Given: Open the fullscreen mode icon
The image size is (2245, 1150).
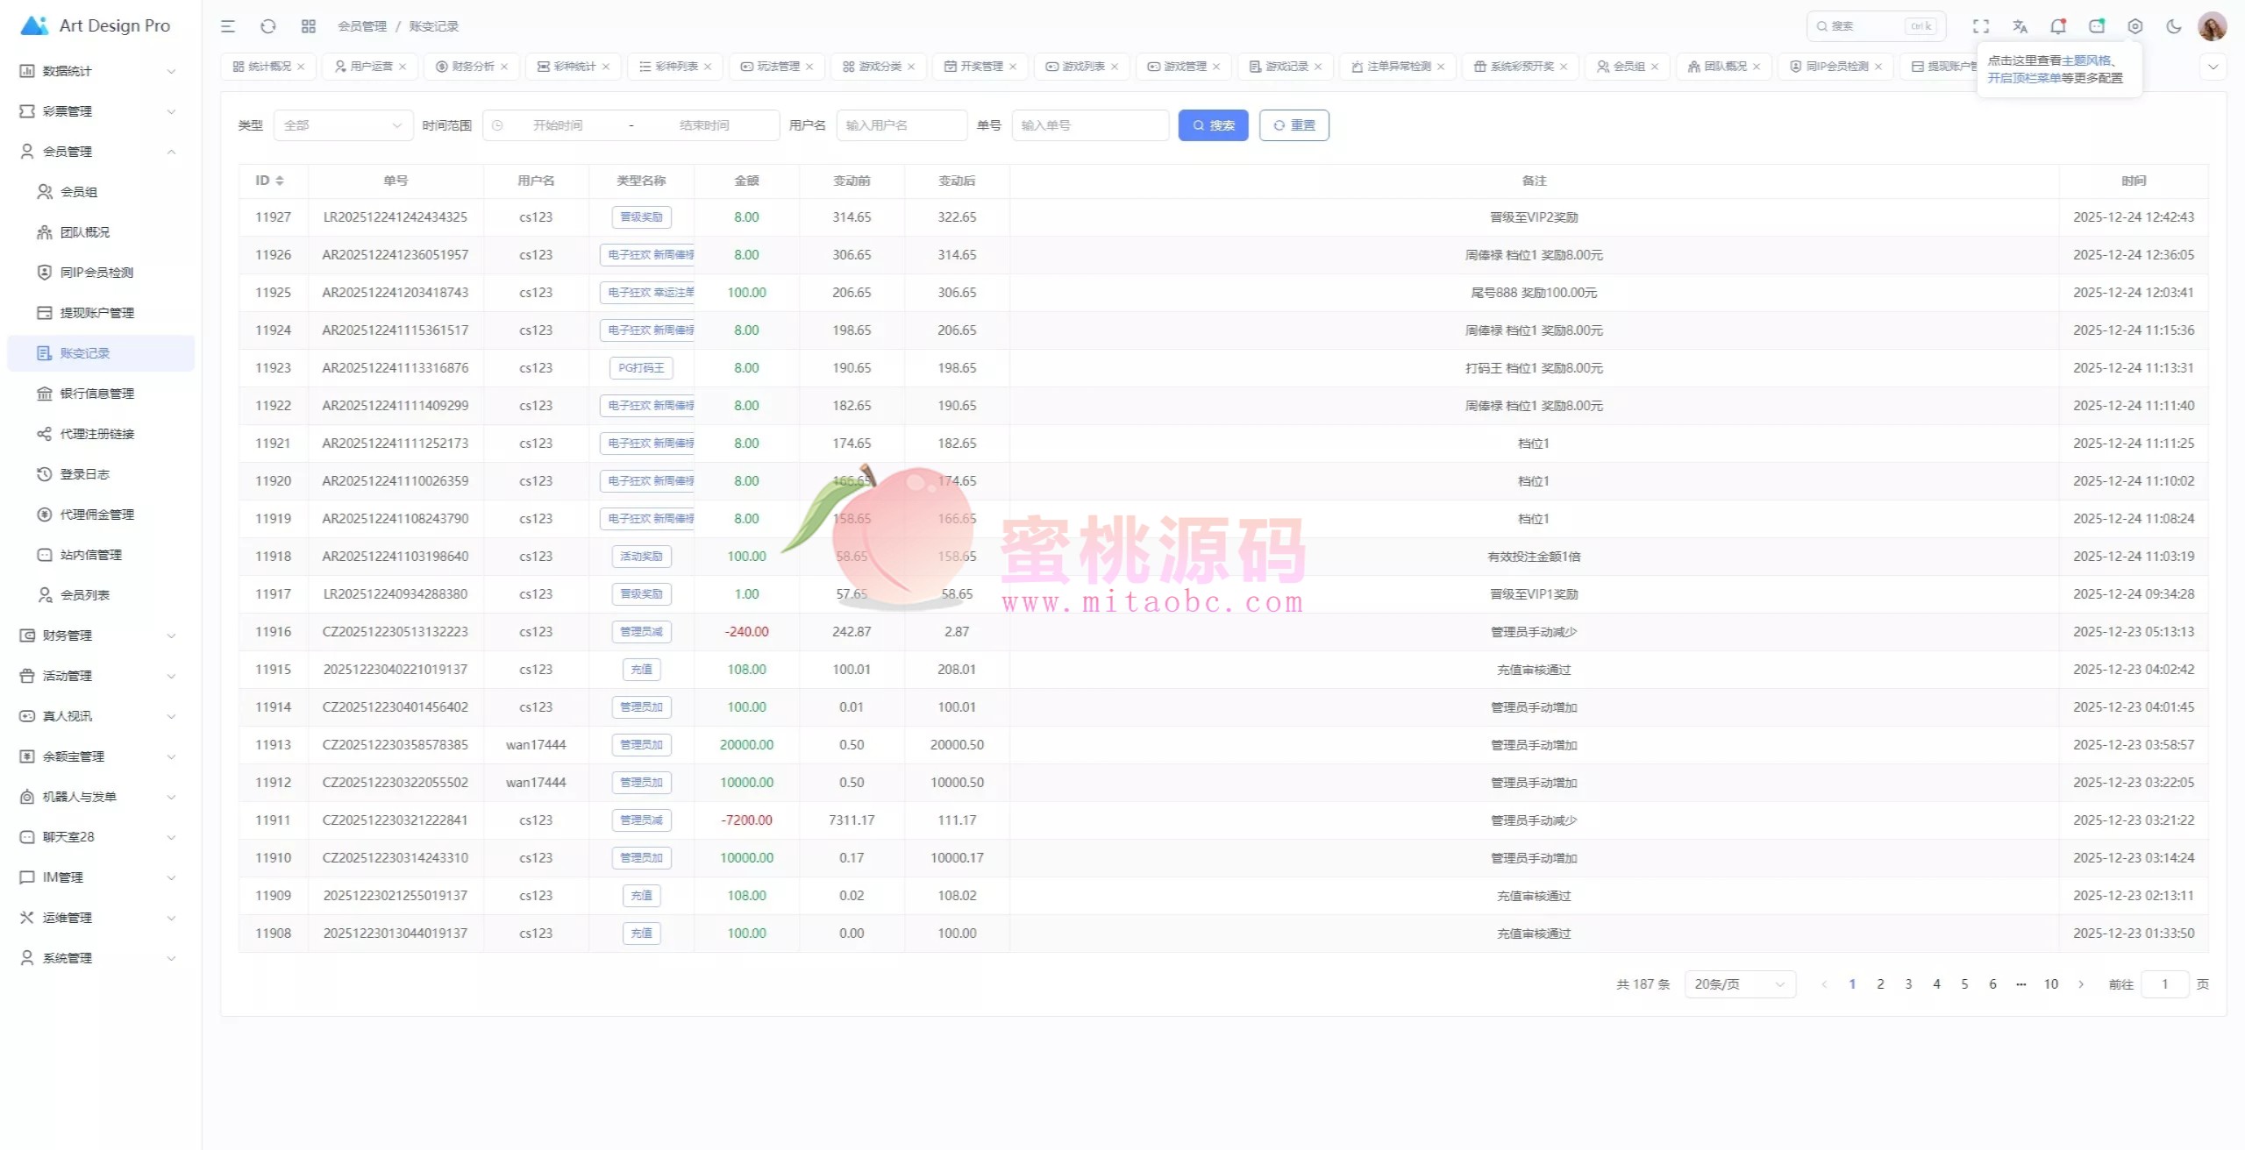Looking at the screenshot, I should (1981, 26).
